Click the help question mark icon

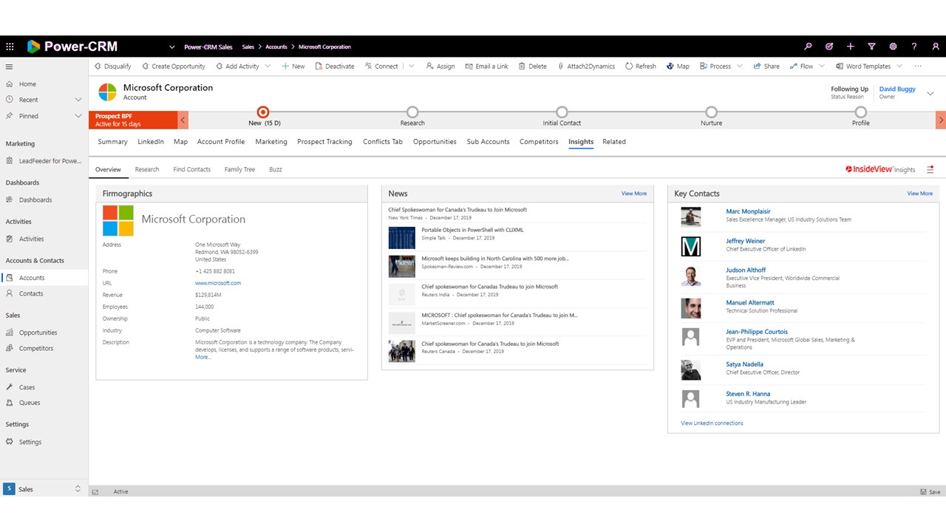pyautogui.click(x=914, y=47)
